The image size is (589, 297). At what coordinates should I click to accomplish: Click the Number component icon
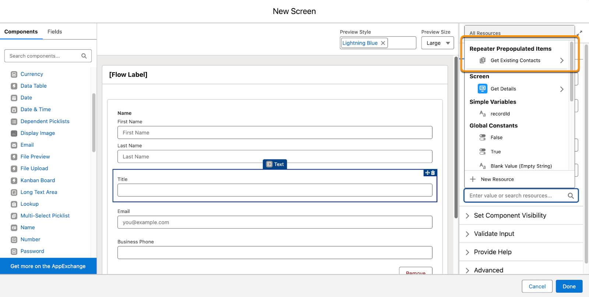pyautogui.click(x=14, y=240)
